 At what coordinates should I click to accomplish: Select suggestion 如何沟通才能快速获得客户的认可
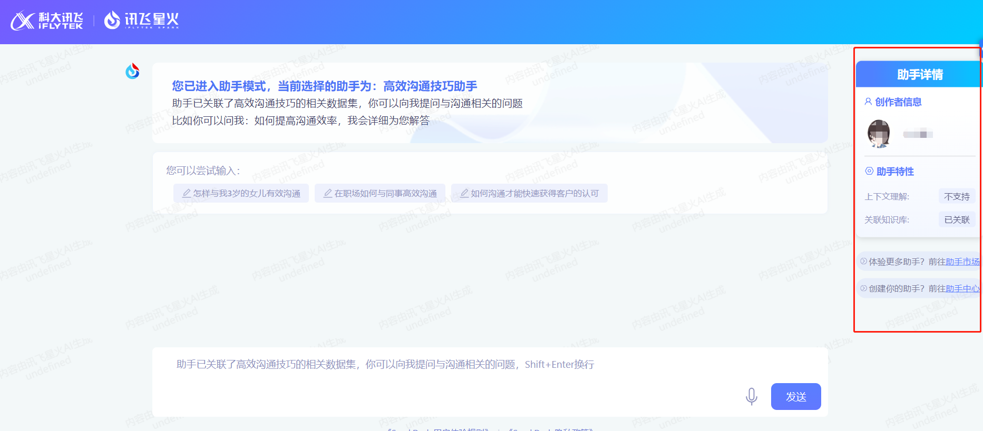(x=529, y=193)
